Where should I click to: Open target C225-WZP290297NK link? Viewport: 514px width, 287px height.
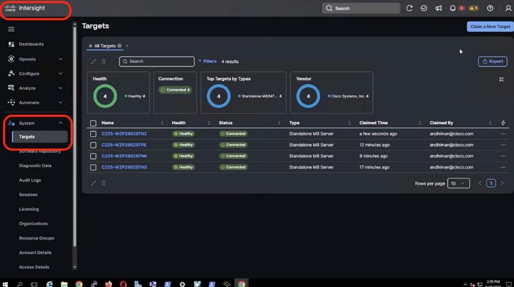(124, 156)
